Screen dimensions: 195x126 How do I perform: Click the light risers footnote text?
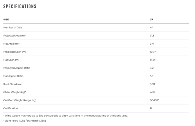[x=25, y=121]
